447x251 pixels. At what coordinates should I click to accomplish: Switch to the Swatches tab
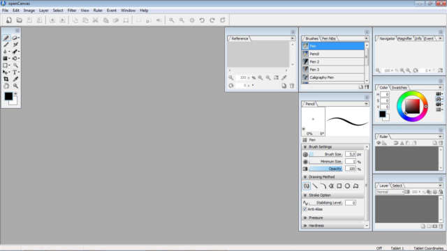point(399,87)
